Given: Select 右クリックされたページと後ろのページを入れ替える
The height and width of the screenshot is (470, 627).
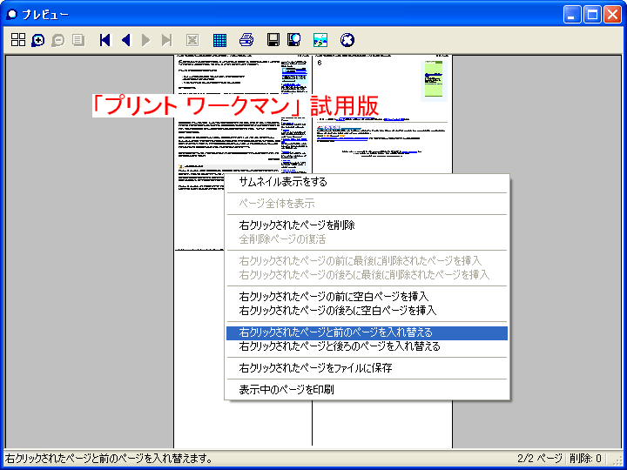Looking at the screenshot, I should point(367,346).
